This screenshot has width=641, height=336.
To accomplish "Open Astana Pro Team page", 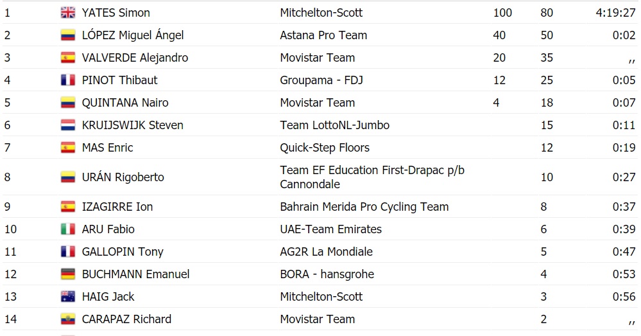I will coord(323,35).
